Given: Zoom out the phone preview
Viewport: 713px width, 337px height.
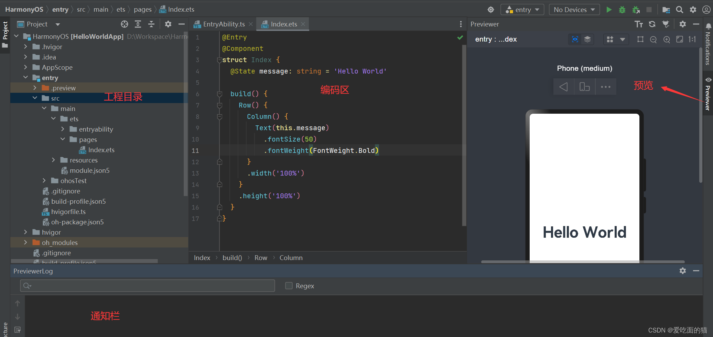Looking at the screenshot, I should 653,40.
